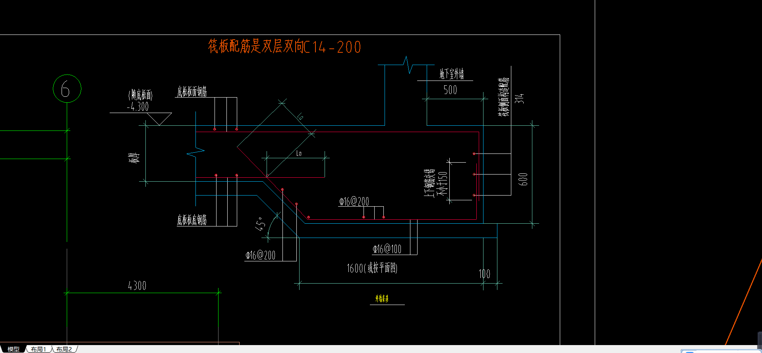Select the vertical 板厚 dimension label
762x353 pixels.
(134, 158)
